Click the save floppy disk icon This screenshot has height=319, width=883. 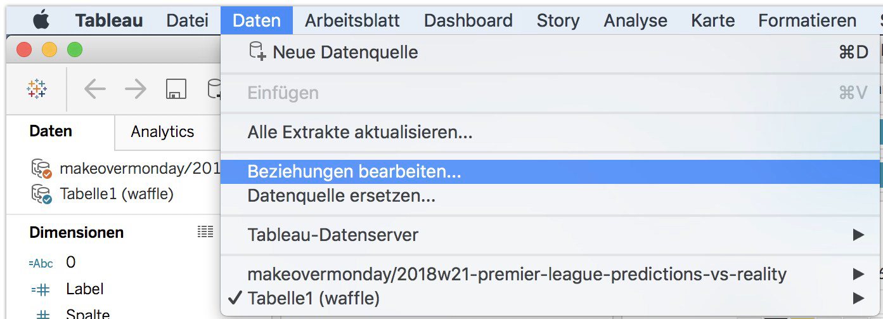point(176,89)
